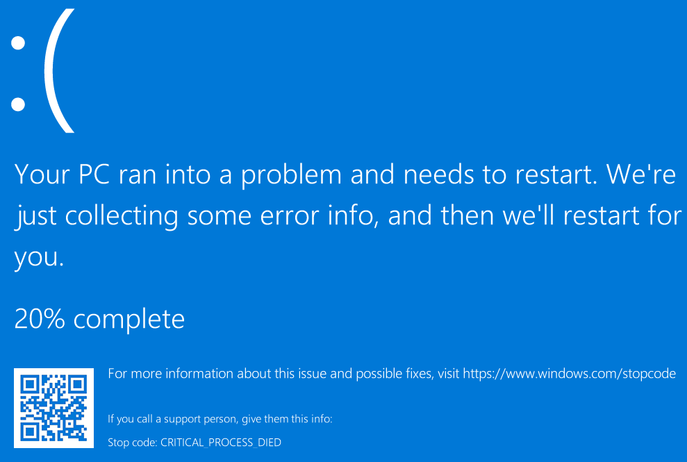This screenshot has height=462, width=687.
Task: Select the "If you call a support person" line
Action: point(220,419)
